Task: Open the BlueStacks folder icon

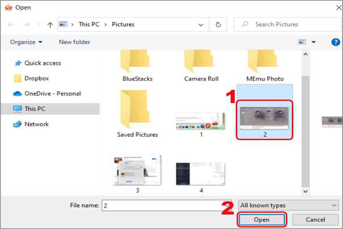Action: (135, 61)
